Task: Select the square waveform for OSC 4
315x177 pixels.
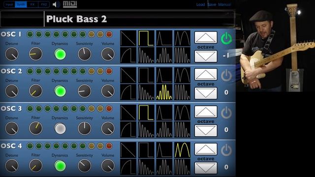Action: 146,150
